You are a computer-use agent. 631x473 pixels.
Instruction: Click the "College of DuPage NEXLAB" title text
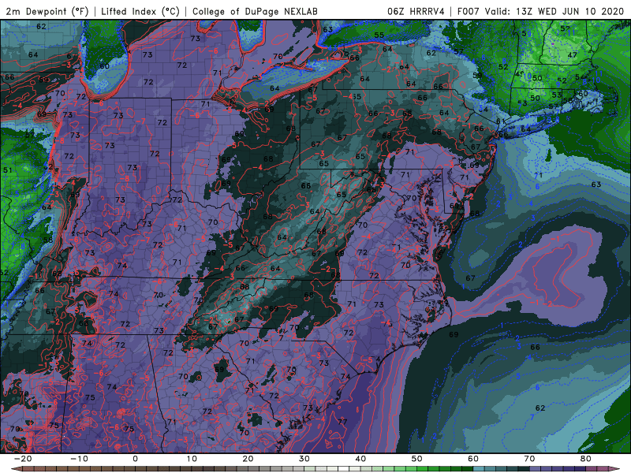click(255, 11)
